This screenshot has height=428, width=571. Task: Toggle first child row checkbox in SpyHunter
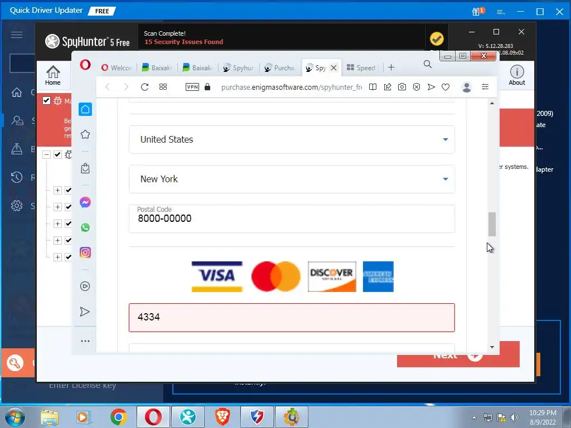[68, 191]
